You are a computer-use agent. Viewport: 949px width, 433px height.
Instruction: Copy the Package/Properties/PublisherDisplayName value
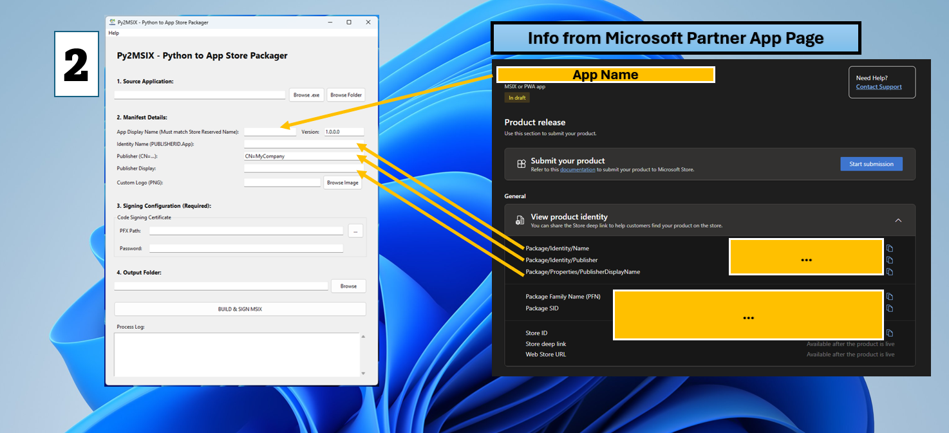click(x=889, y=272)
